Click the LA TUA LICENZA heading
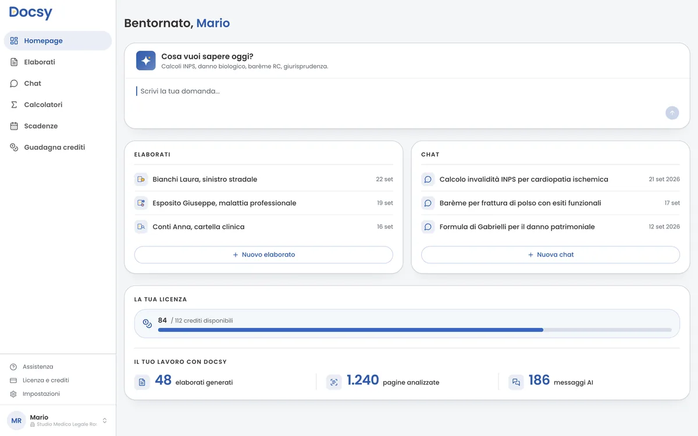The width and height of the screenshot is (698, 436). 161,299
